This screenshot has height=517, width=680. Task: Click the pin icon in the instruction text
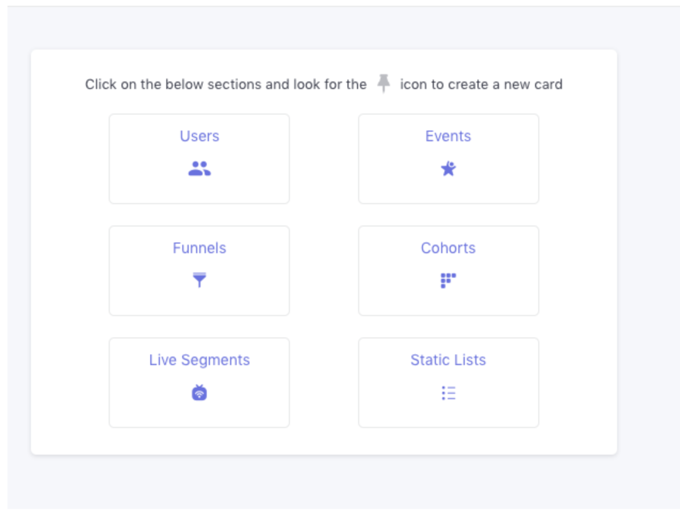point(384,83)
